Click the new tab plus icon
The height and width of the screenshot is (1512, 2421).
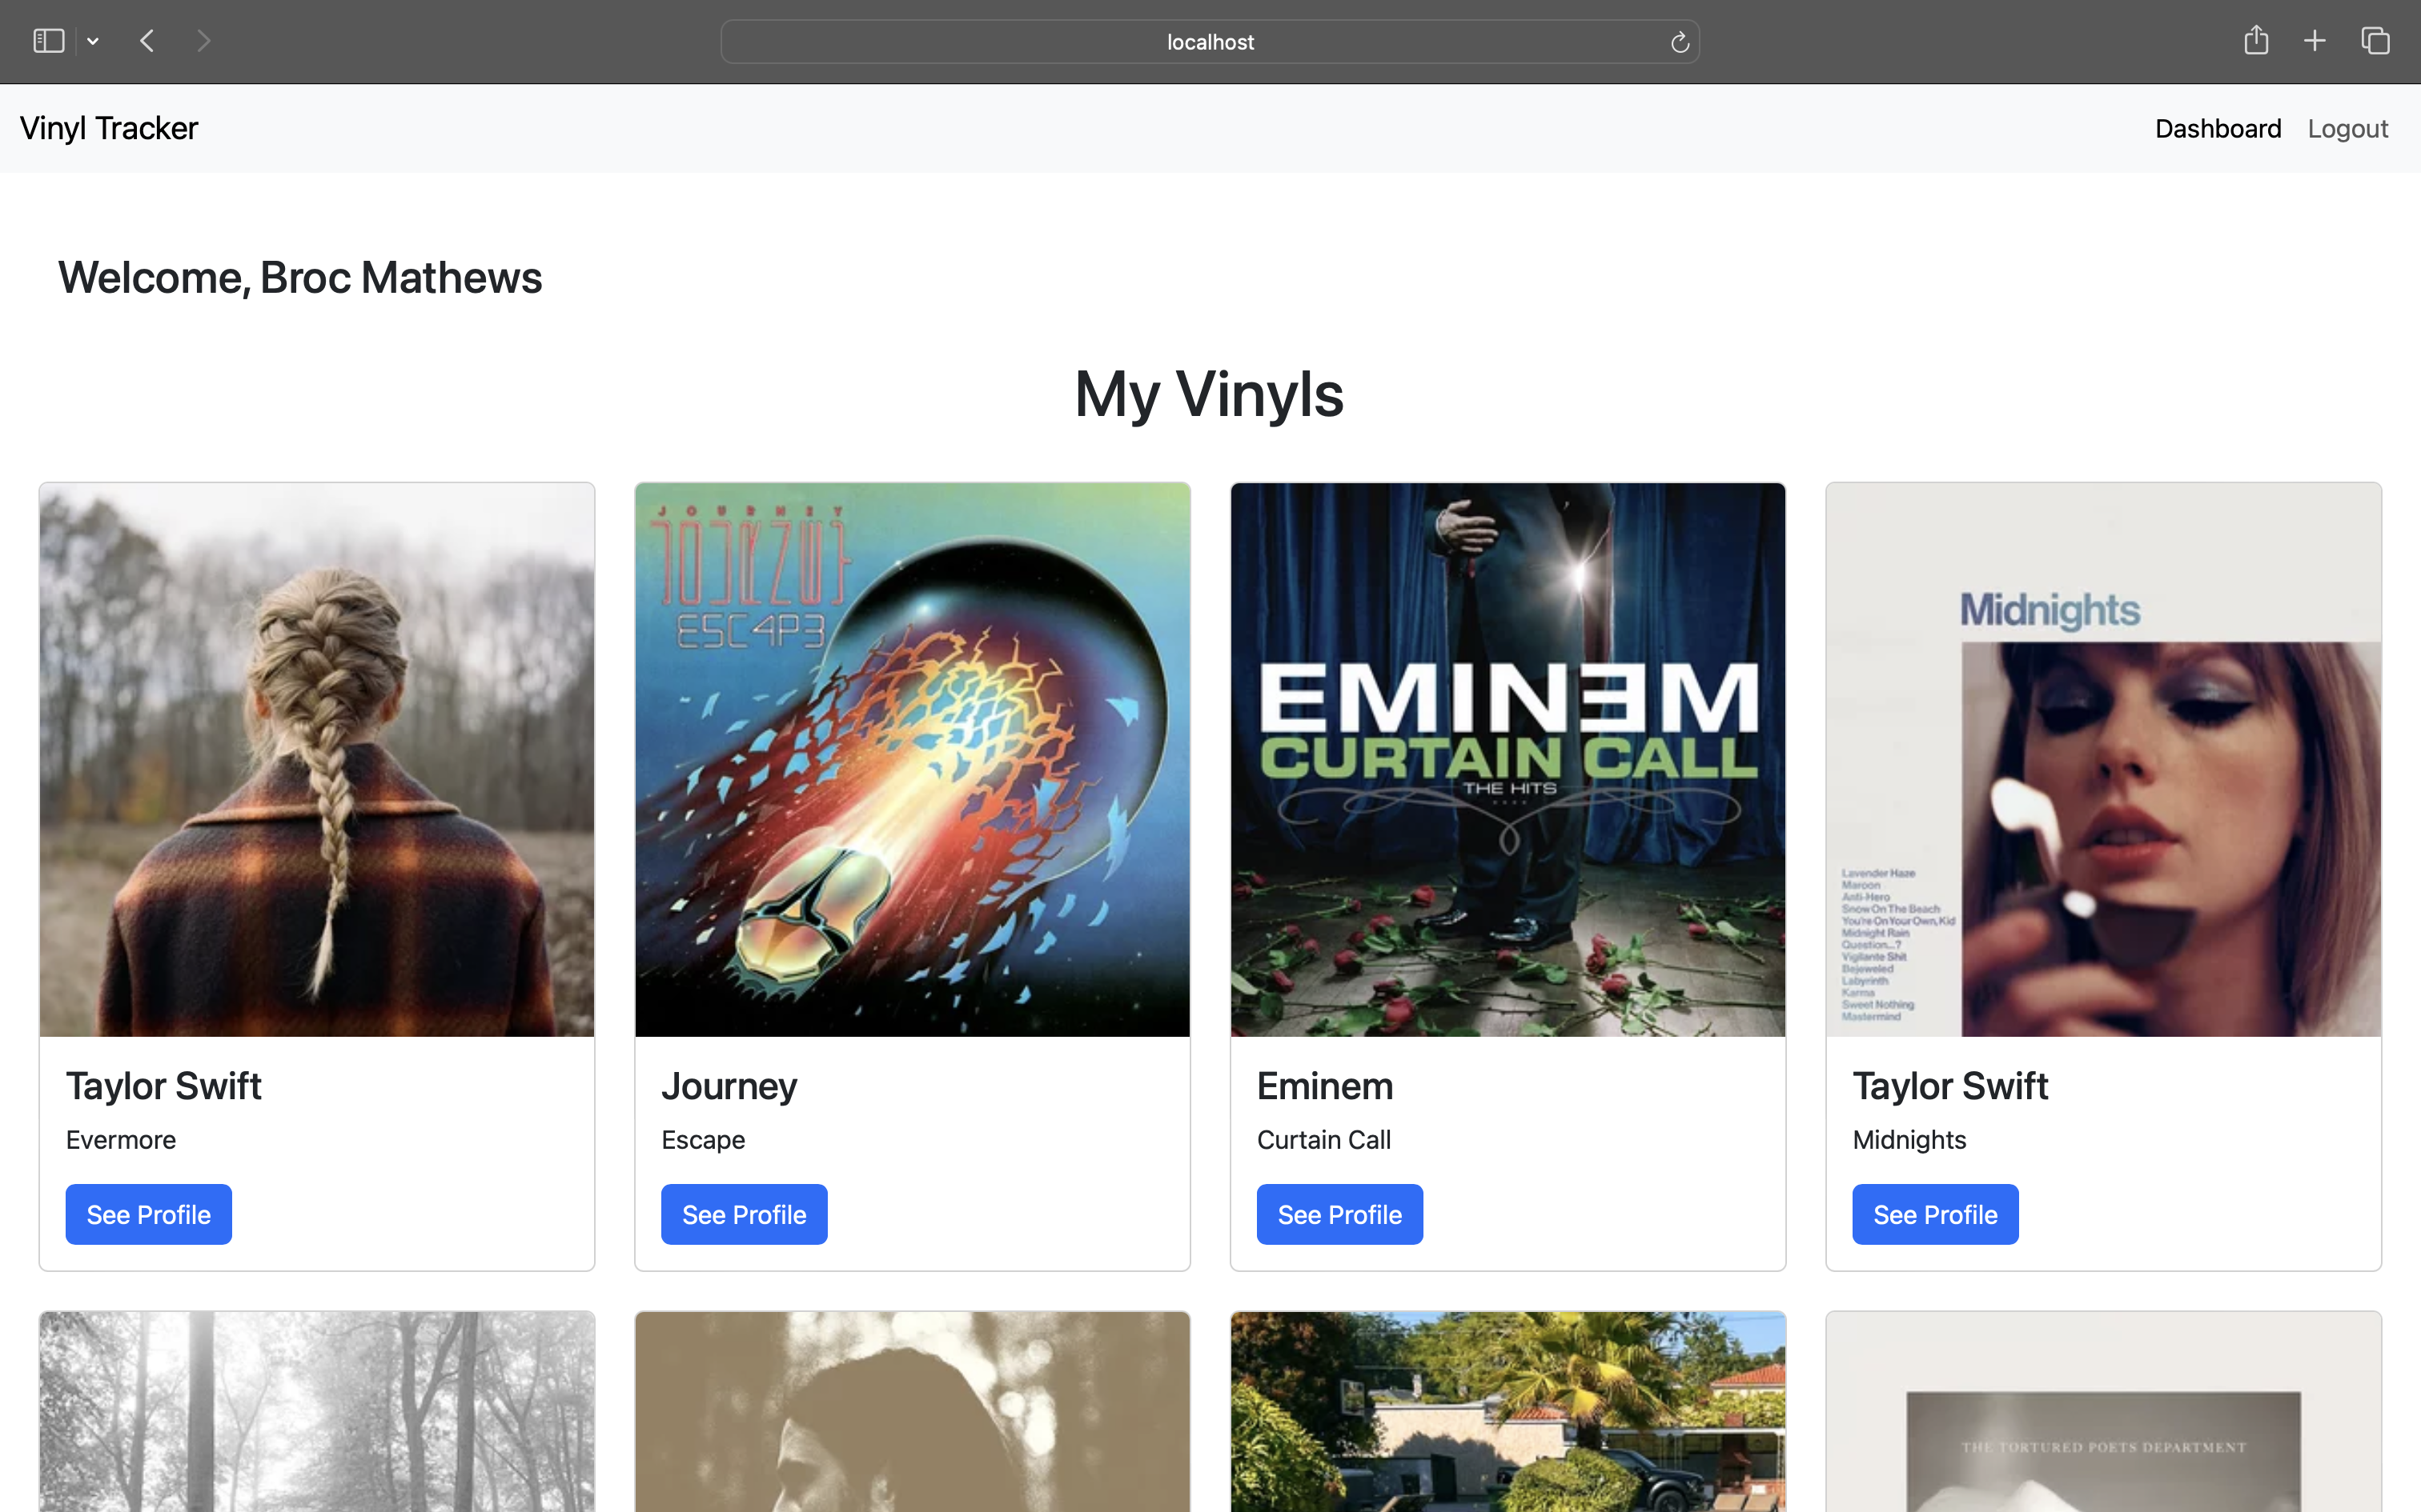coord(2315,38)
